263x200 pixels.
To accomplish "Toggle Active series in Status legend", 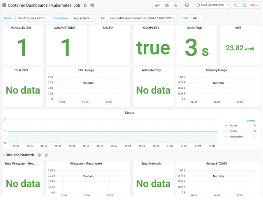I will tap(233, 125).
